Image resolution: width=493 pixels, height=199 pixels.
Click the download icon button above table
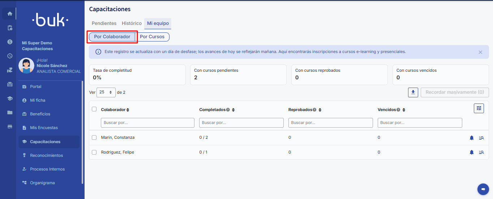[x=413, y=92]
